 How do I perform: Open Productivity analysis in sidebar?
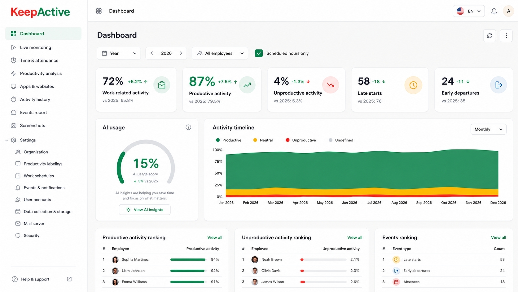(43, 74)
